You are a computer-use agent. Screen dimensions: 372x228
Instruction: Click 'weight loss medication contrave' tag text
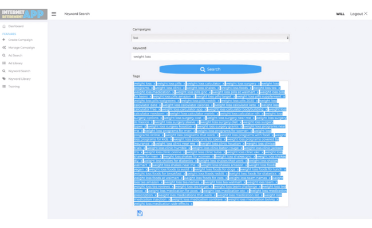(x=197, y=199)
